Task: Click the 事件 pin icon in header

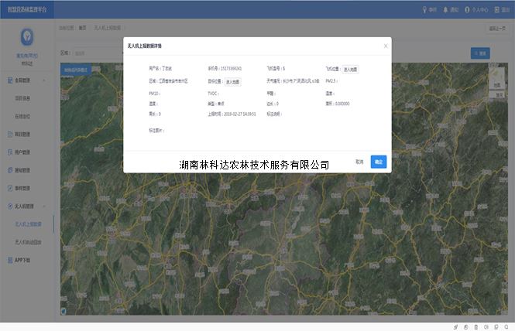Action: coord(424,10)
